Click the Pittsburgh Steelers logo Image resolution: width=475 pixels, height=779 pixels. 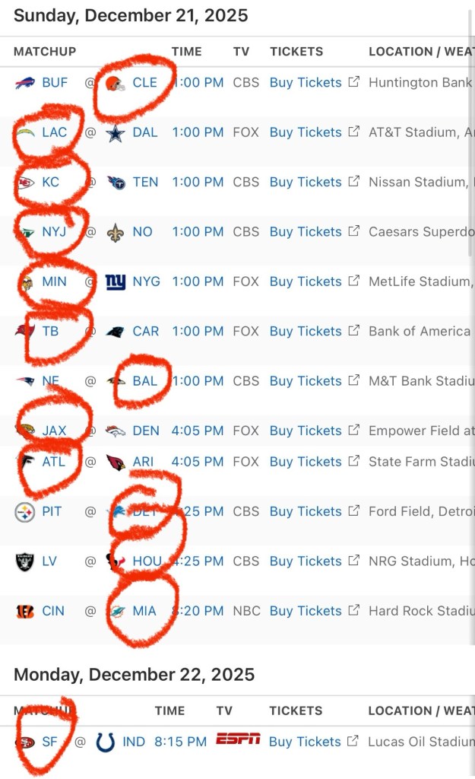pos(24,512)
